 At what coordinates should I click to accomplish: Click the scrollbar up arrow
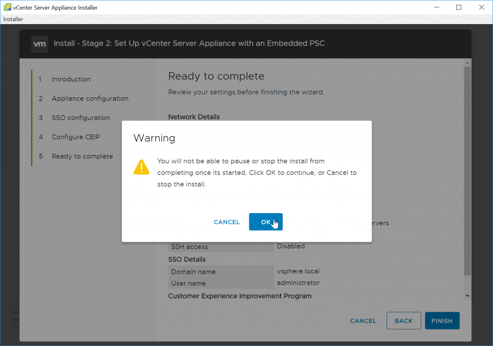pyautogui.click(x=467, y=63)
